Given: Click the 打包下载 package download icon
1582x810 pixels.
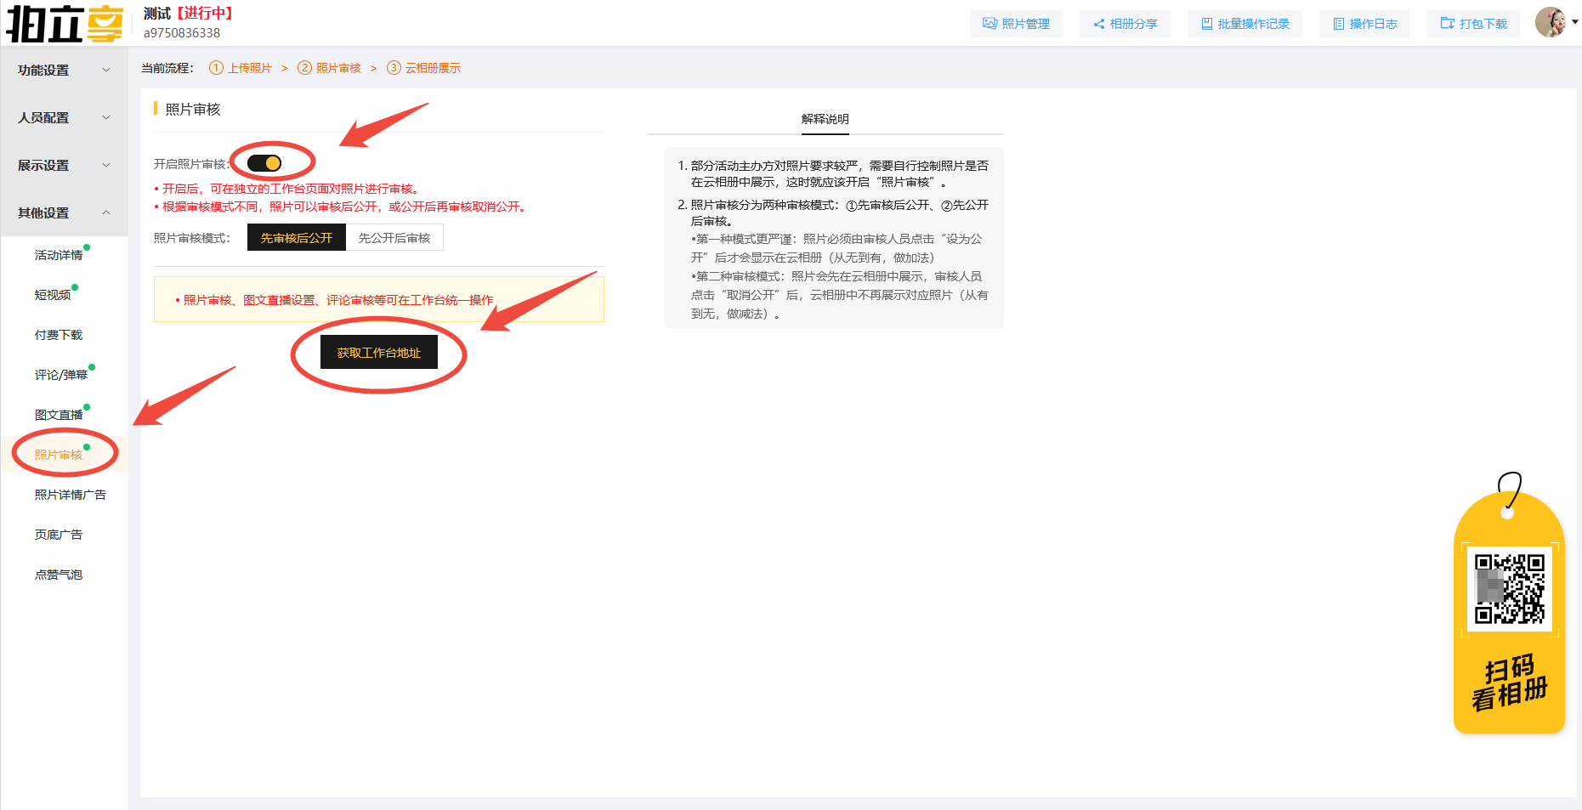Looking at the screenshot, I should pos(1447,24).
